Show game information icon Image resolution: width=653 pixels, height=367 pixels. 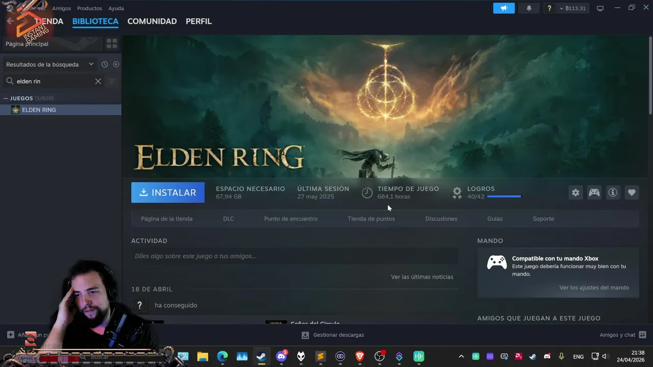click(x=613, y=193)
